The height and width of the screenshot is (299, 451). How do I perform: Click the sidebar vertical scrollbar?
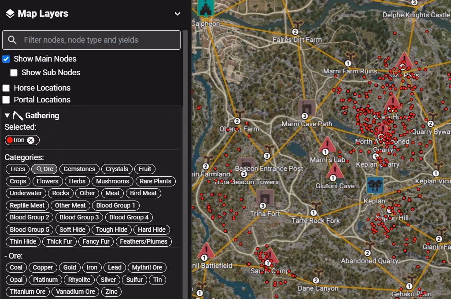[185, 164]
